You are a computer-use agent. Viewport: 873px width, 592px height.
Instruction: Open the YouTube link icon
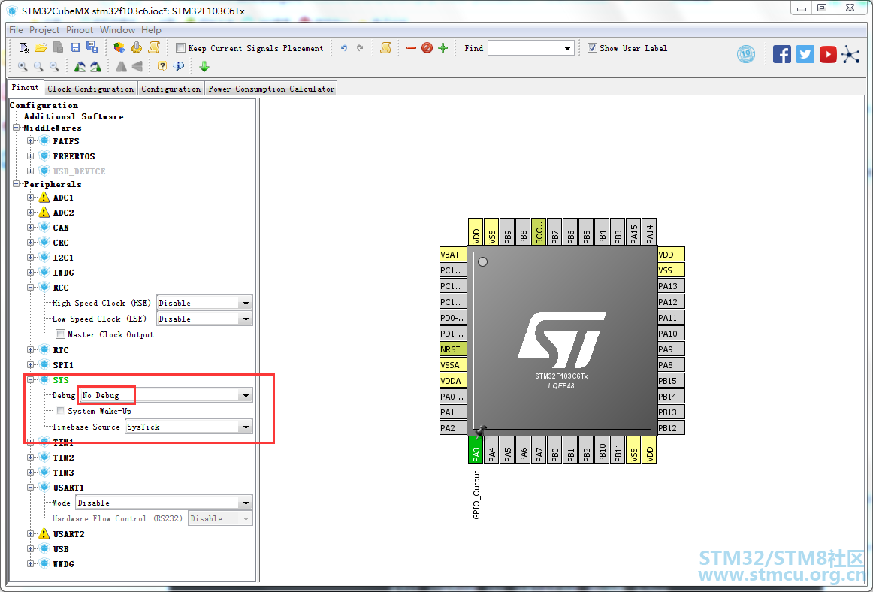pos(828,54)
